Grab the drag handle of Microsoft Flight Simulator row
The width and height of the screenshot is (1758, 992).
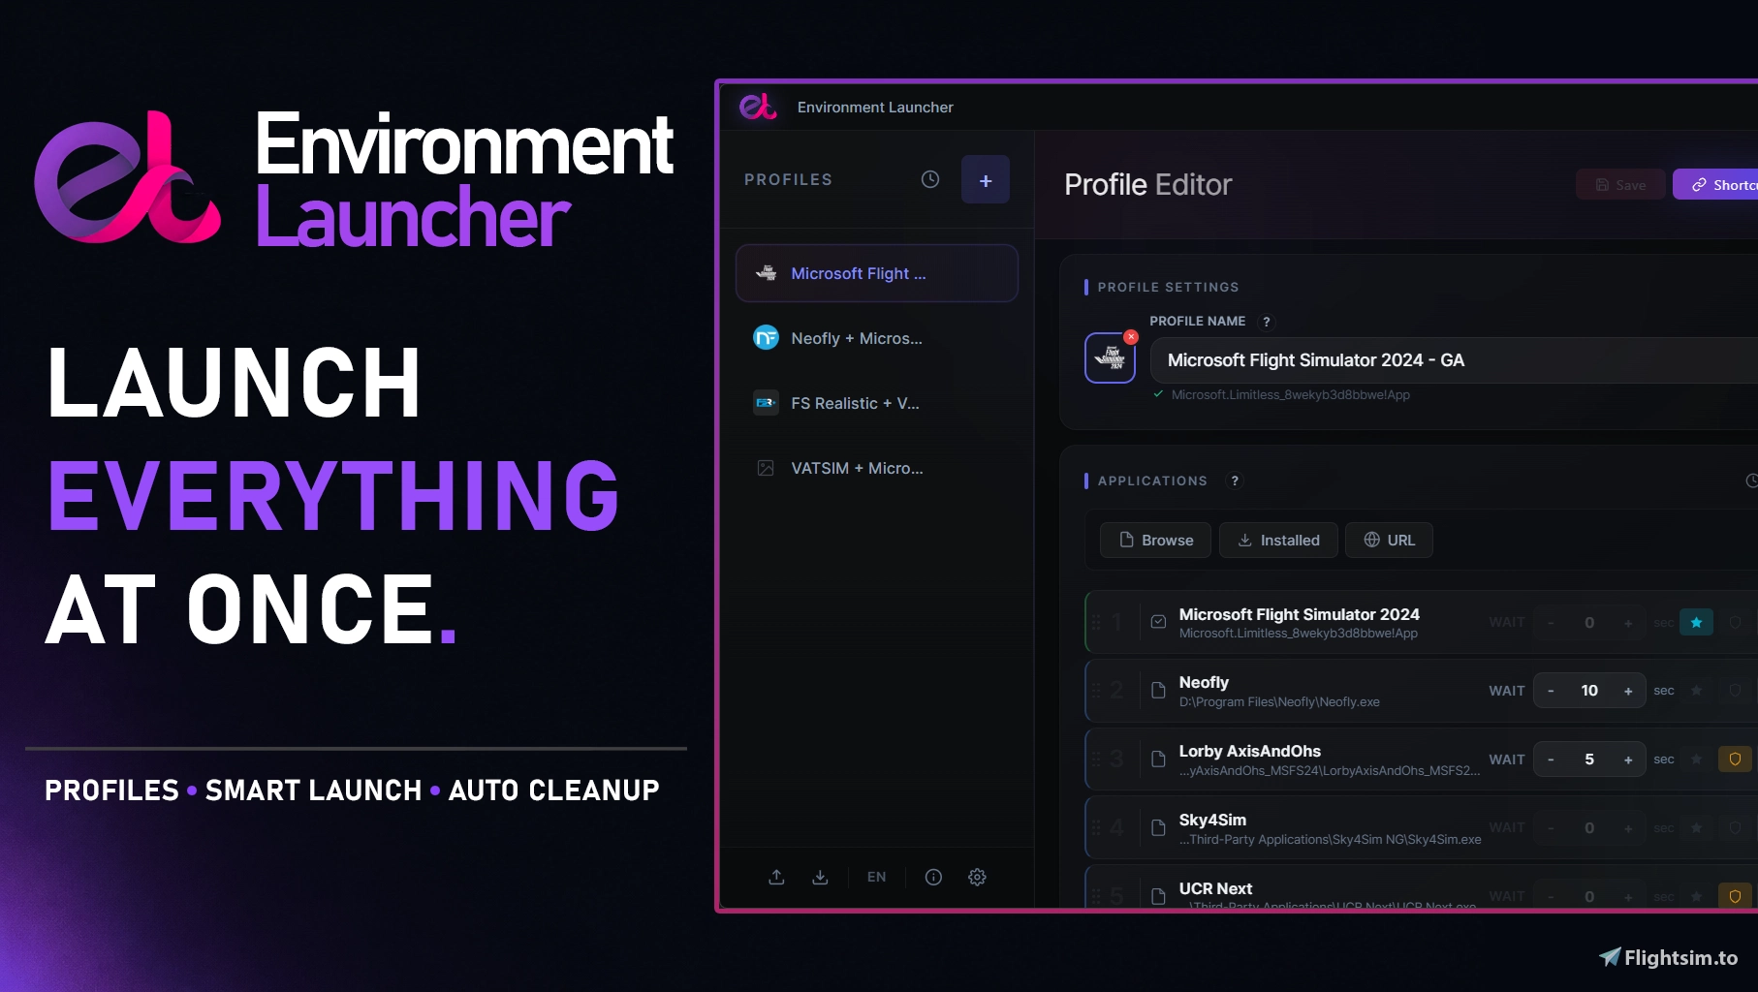pos(1096,622)
